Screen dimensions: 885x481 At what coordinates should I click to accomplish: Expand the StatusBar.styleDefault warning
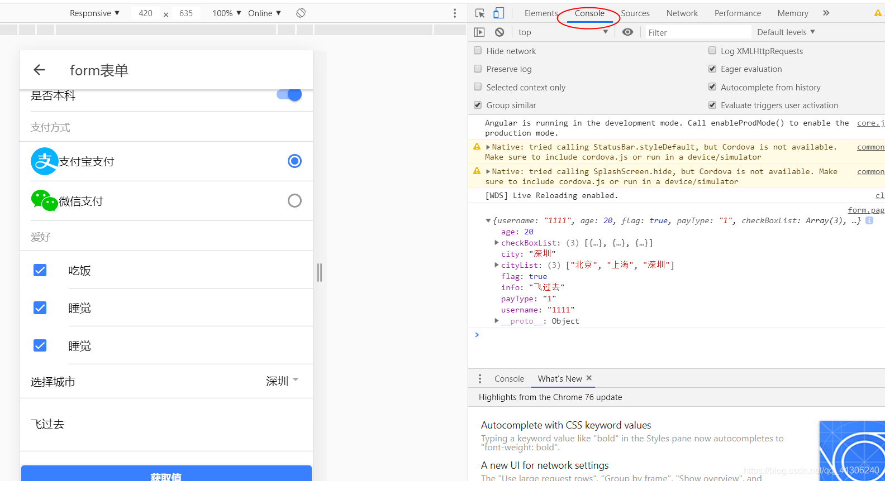488,147
